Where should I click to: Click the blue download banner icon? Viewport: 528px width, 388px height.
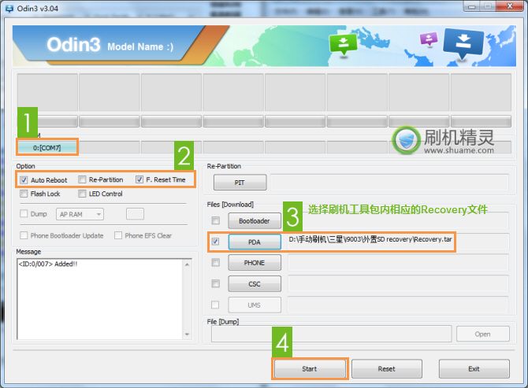pos(463,42)
